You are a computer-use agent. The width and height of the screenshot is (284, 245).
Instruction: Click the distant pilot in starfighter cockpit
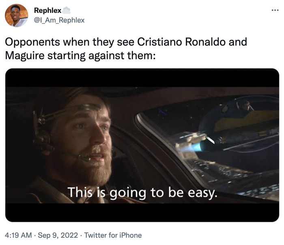[246, 105]
